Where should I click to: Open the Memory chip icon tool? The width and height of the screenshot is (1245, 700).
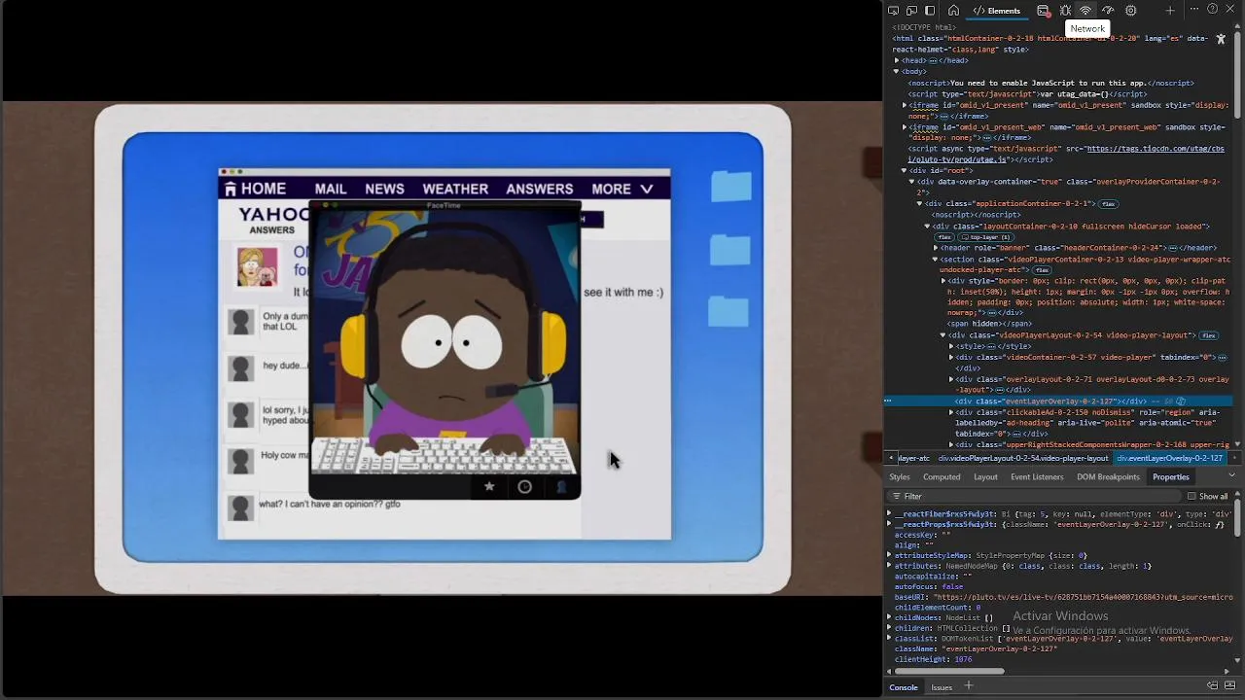(x=1130, y=11)
